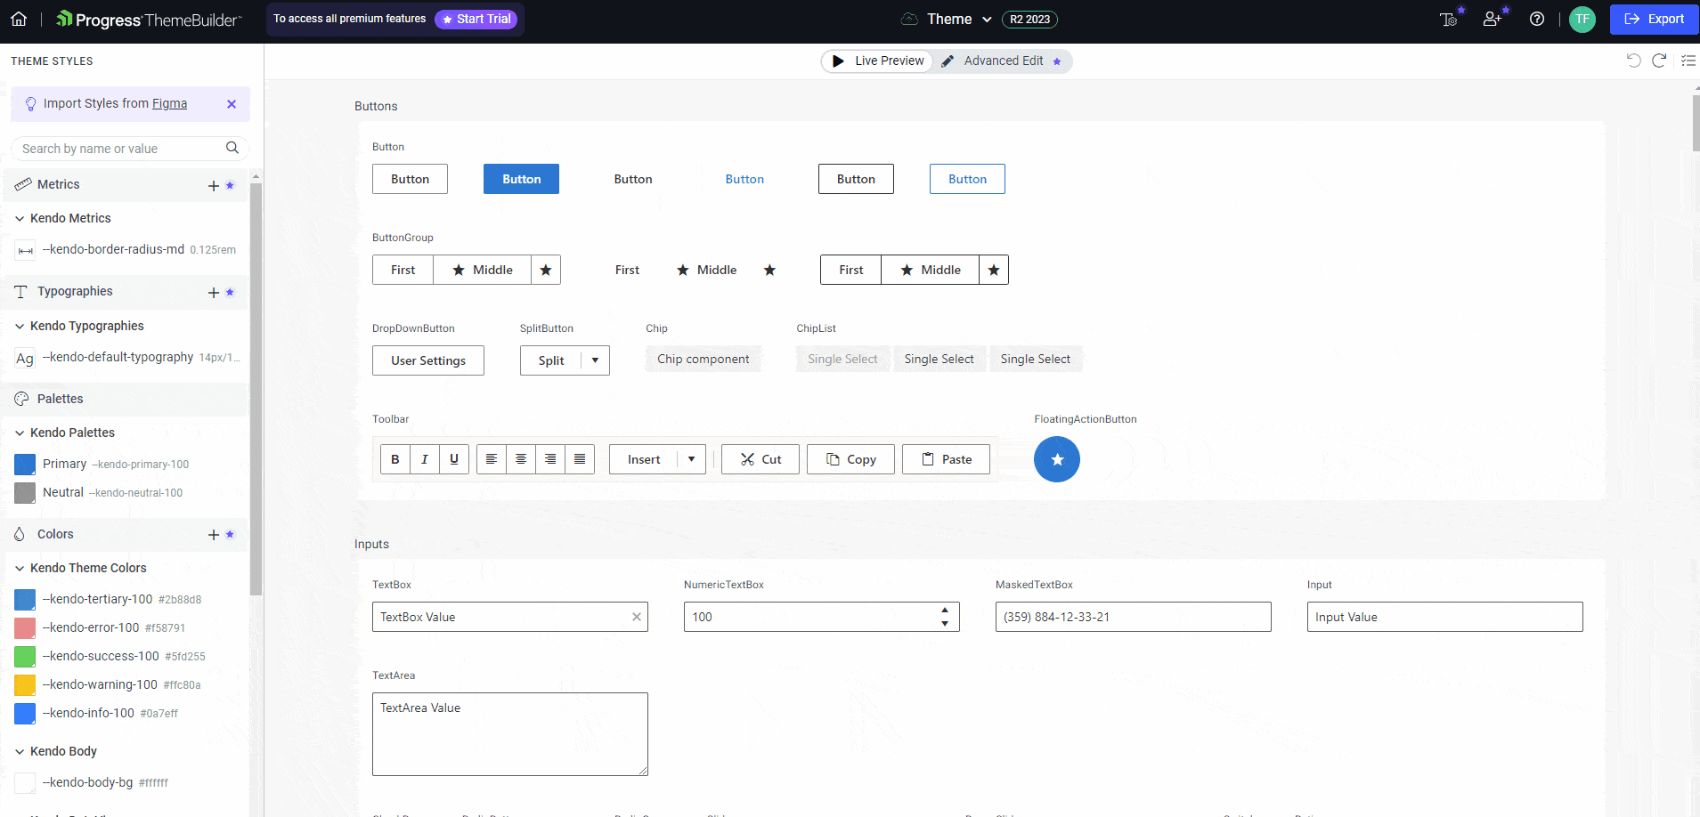Open the TF user avatar

coord(1582,19)
